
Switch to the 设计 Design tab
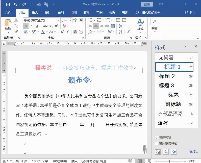point(48,13)
